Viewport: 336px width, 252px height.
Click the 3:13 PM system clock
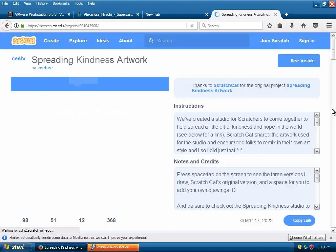tap(324, 247)
